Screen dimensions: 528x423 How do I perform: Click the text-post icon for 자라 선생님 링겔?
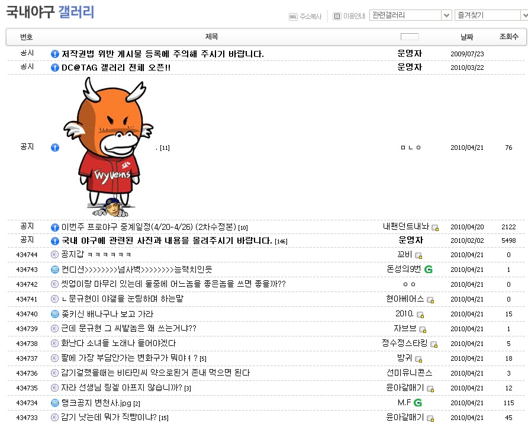54,388
